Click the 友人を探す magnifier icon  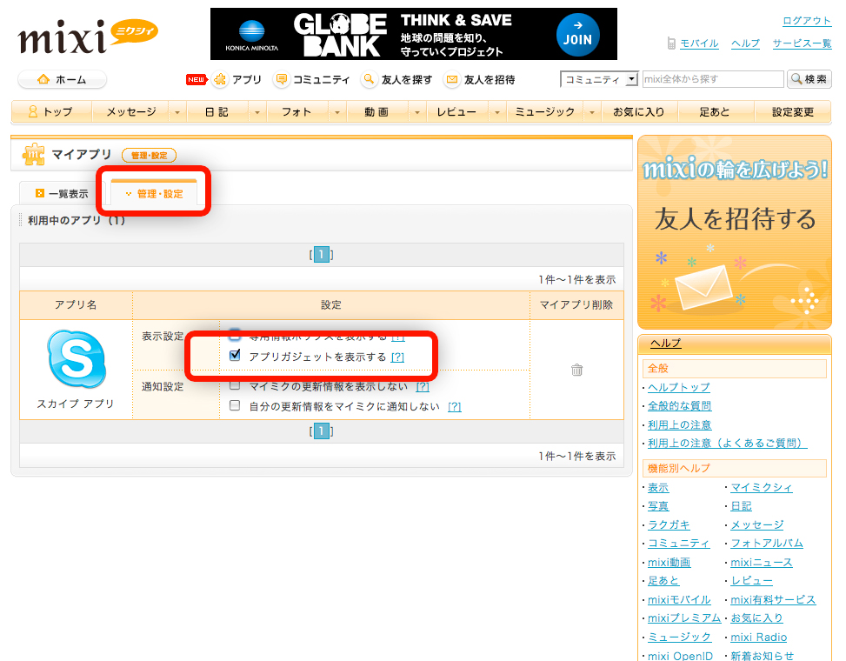coord(369,80)
